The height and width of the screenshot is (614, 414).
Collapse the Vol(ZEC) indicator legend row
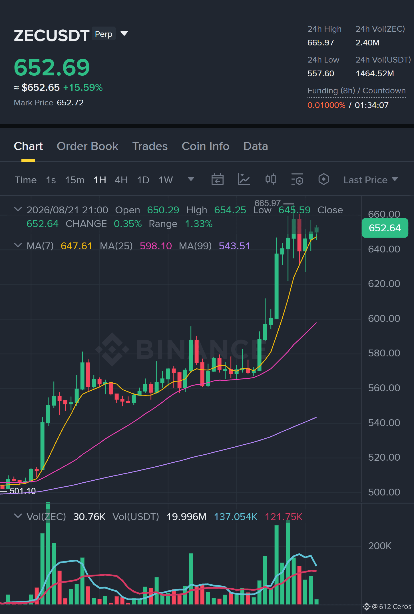tap(18, 516)
